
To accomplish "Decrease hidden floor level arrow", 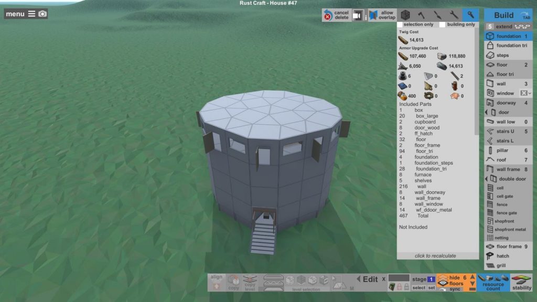I will [x=472, y=284].
